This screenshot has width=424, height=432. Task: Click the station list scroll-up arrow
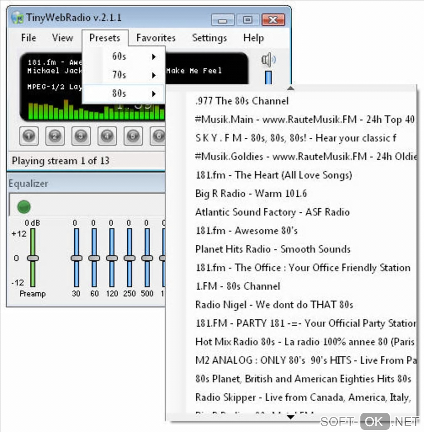(x=291, y=88)
